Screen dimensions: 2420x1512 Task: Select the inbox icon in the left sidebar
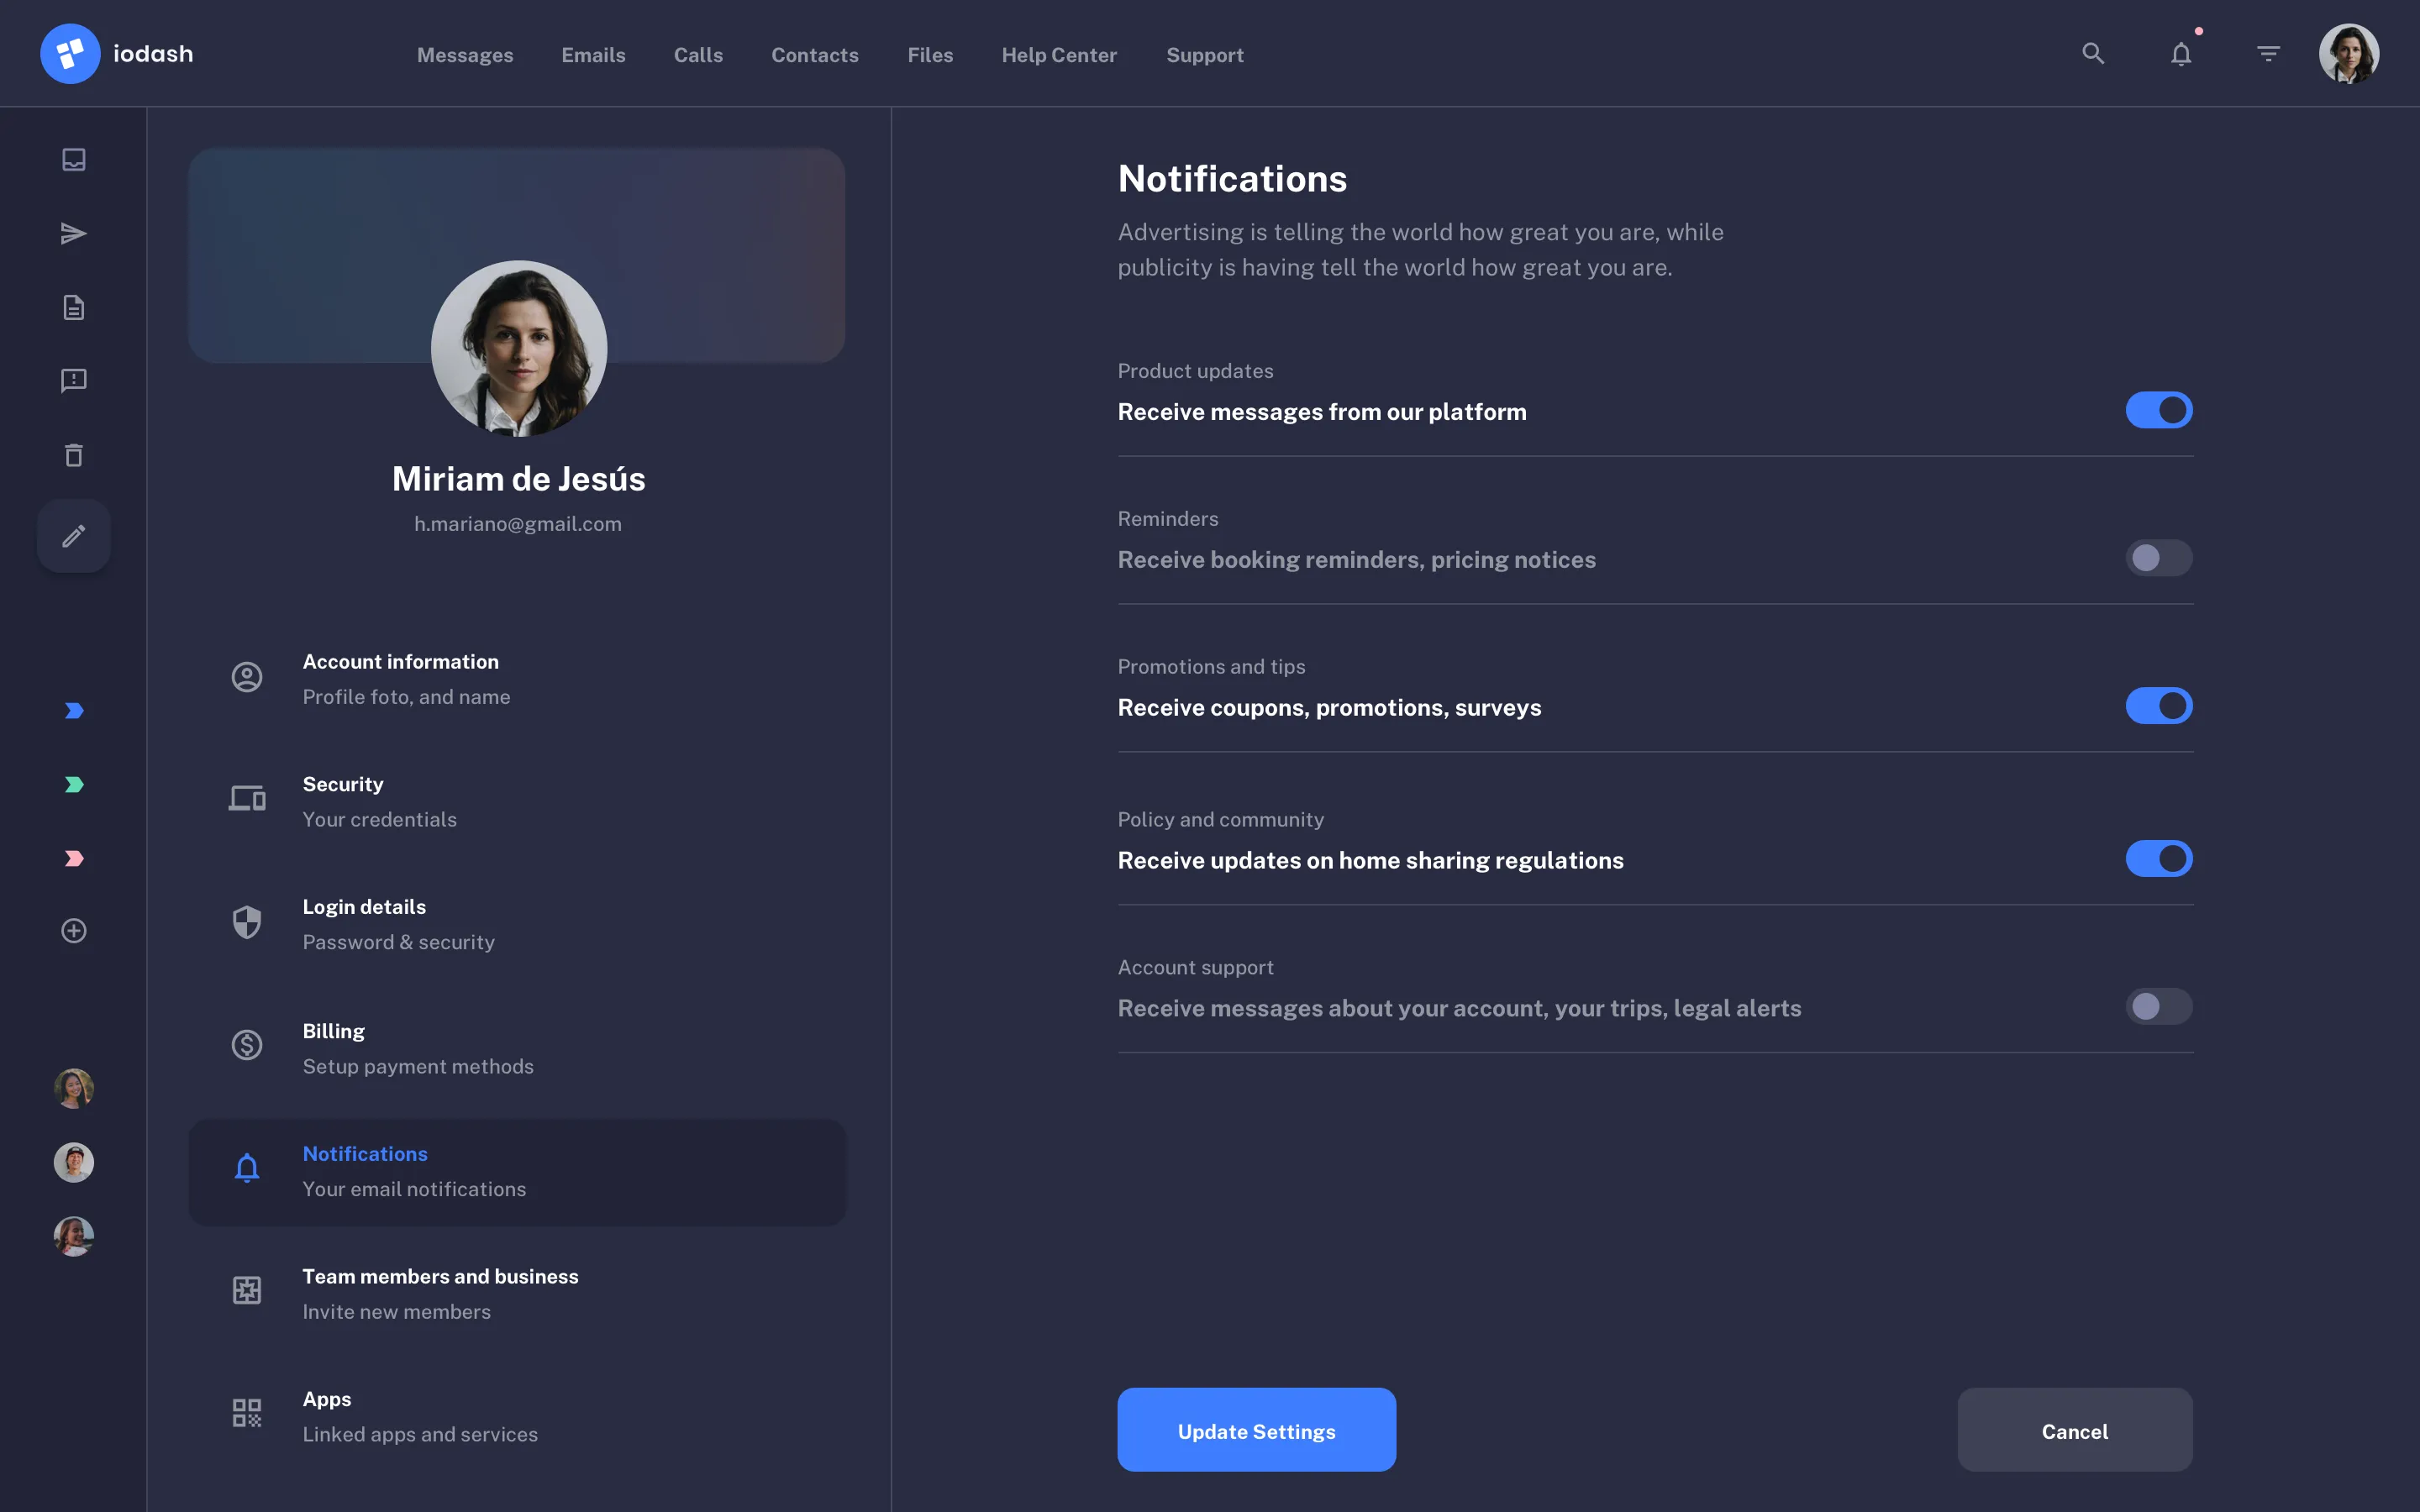click(x=73, y=158)
